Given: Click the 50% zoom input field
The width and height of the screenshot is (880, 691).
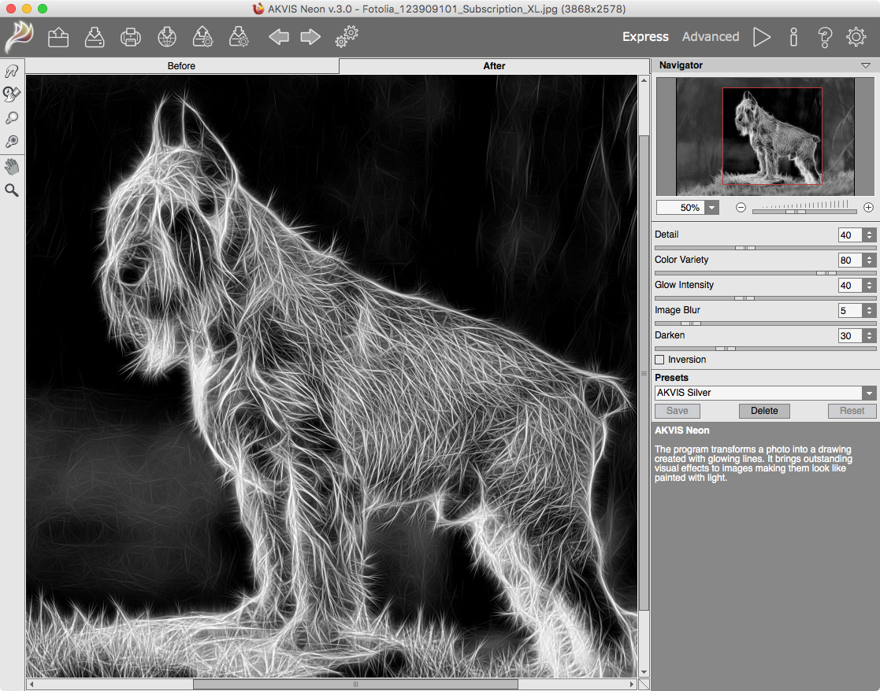Looking at the screenshot, I should [x=681, y=208].
